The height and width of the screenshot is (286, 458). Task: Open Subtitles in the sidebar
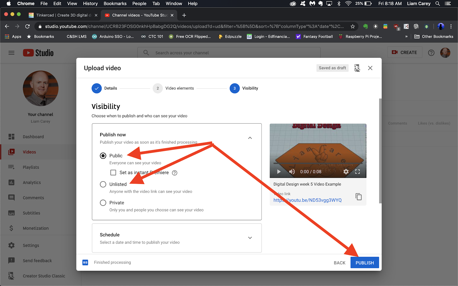pyautogui.click(x=31, y=213)
